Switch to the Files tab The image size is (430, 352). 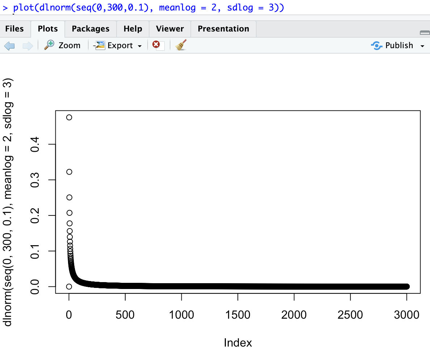14,29
